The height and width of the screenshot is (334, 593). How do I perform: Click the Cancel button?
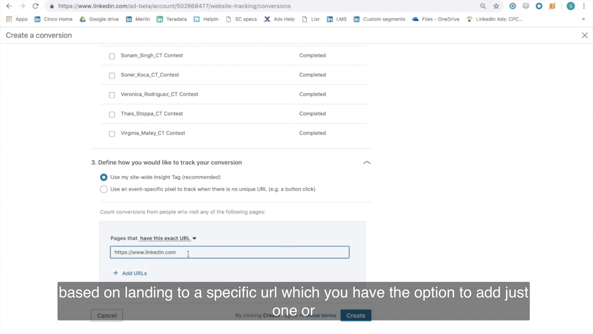tap(107, 315)
